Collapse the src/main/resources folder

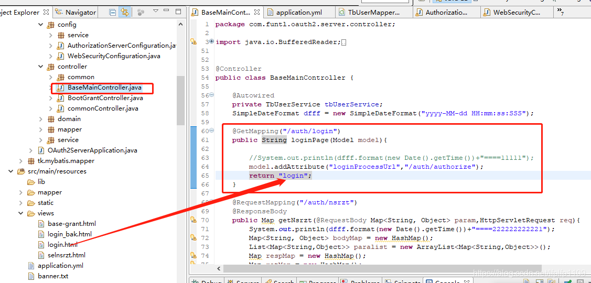click(11, 171)
